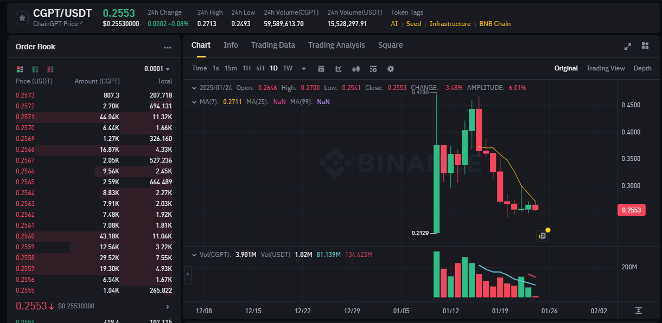Image resolution: width=662 pixels, height=323 pixels.
Task: Open calendar date range icon in chart toolbar
Action: [321, 68]
